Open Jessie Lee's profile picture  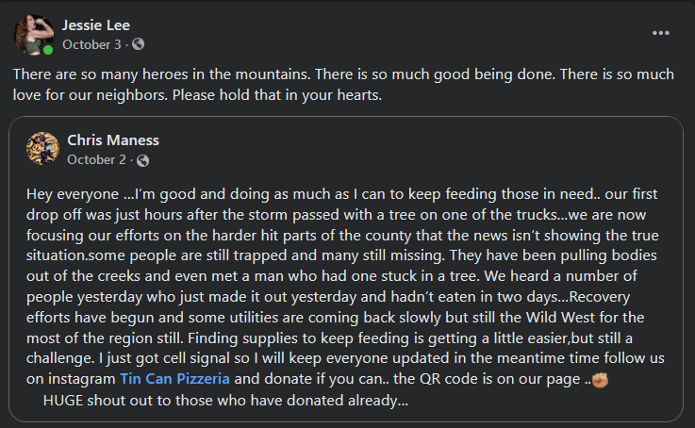pos(32,35)
